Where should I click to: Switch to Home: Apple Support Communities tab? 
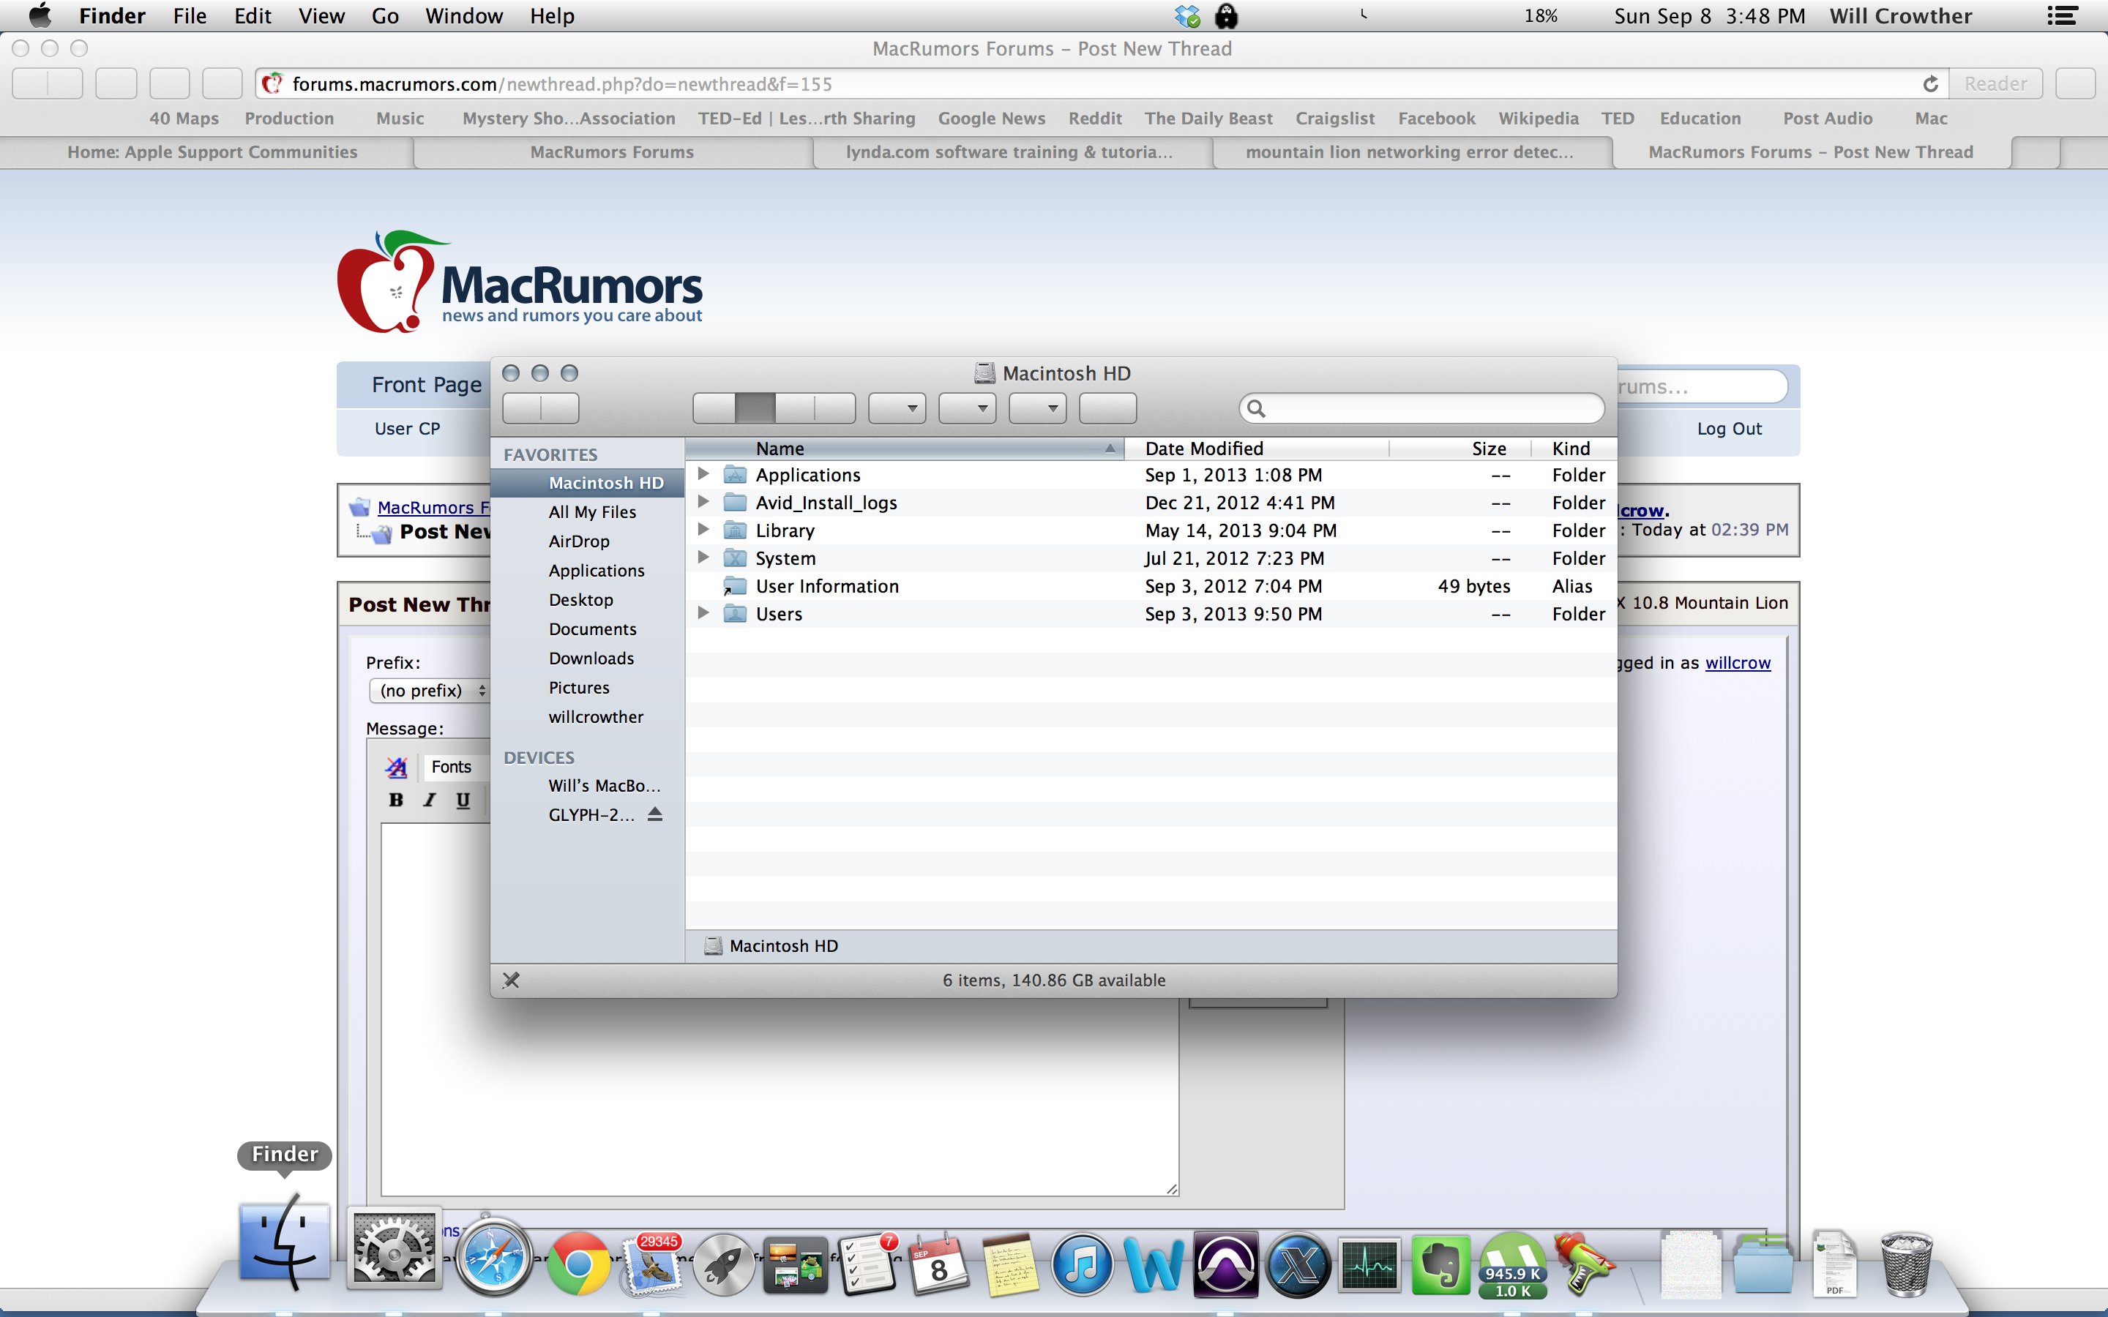point(212,151)
